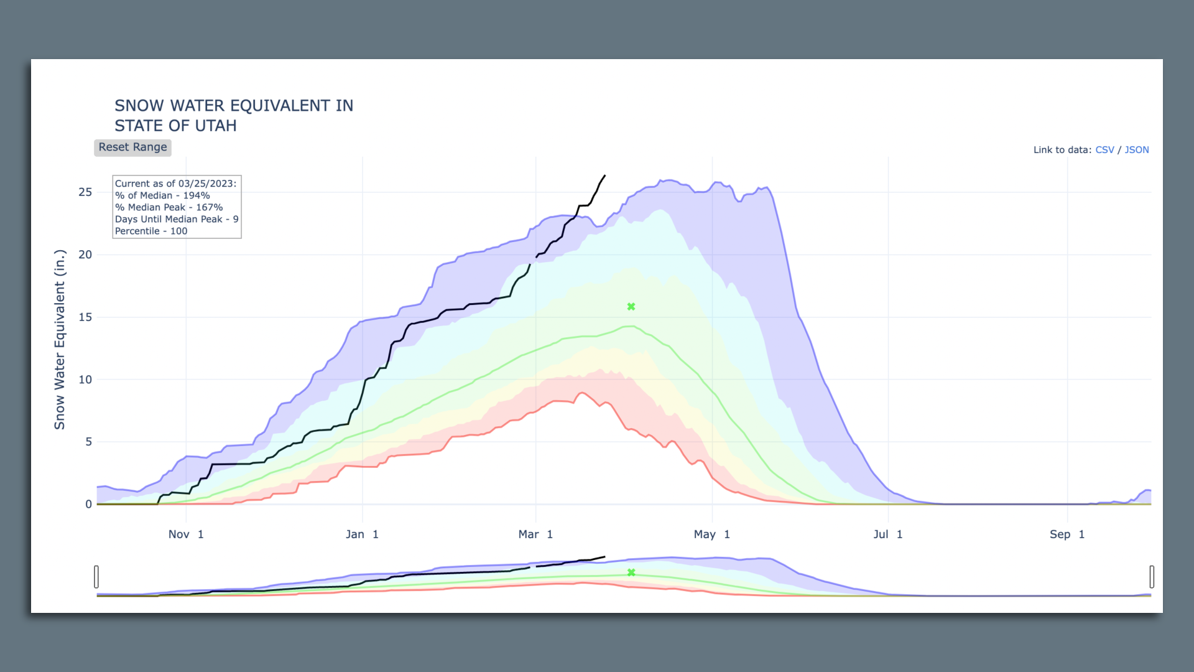Click the green X median peak marker
This screenshot has height=672, width=1194.
coord(631,307)
